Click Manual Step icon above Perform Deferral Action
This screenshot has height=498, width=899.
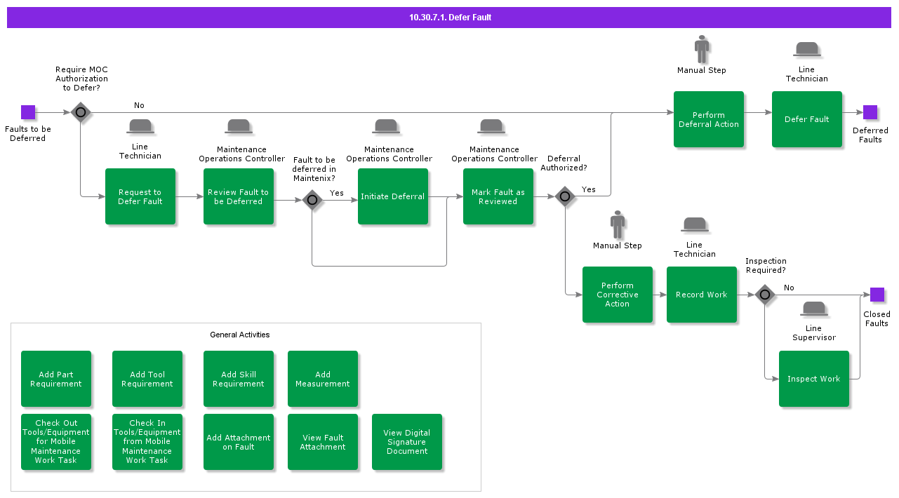click(x=702, y=50)
